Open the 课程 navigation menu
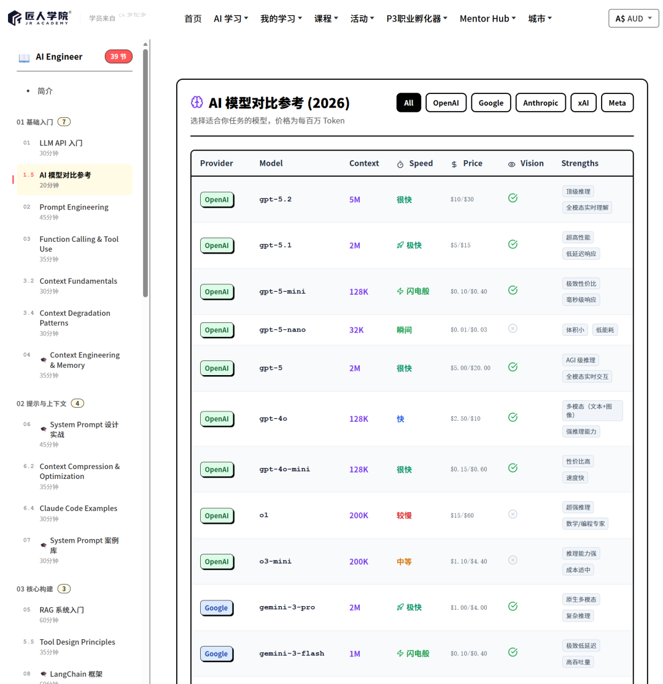The height and width of the screenshot is (684, 663). coord(326,18)
